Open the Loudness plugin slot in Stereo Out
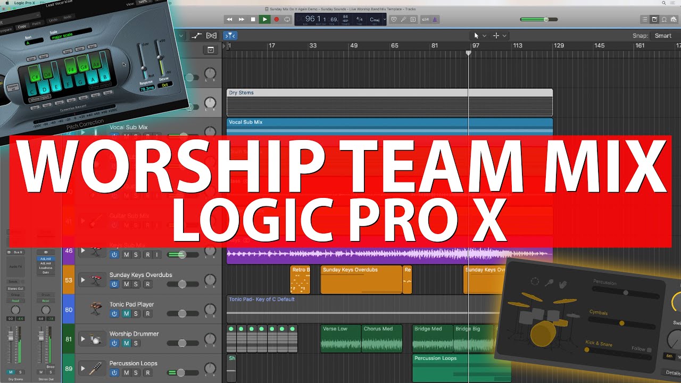Screen dimensions: 681x383 46,268
